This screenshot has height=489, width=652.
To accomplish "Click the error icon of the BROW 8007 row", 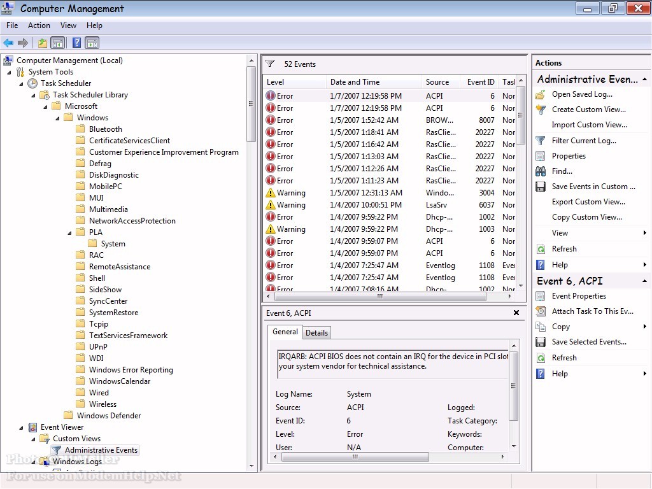I will (x=270, y=120).
